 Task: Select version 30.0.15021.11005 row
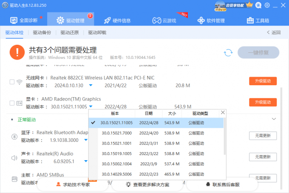(156, 123)
